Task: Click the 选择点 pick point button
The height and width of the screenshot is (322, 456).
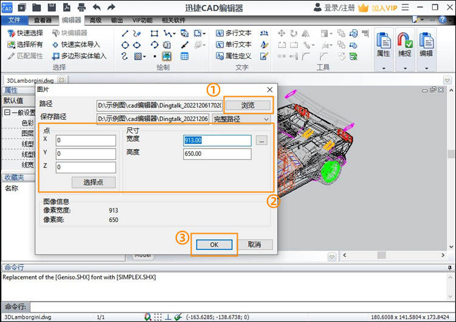Action: tap(94, 182)
